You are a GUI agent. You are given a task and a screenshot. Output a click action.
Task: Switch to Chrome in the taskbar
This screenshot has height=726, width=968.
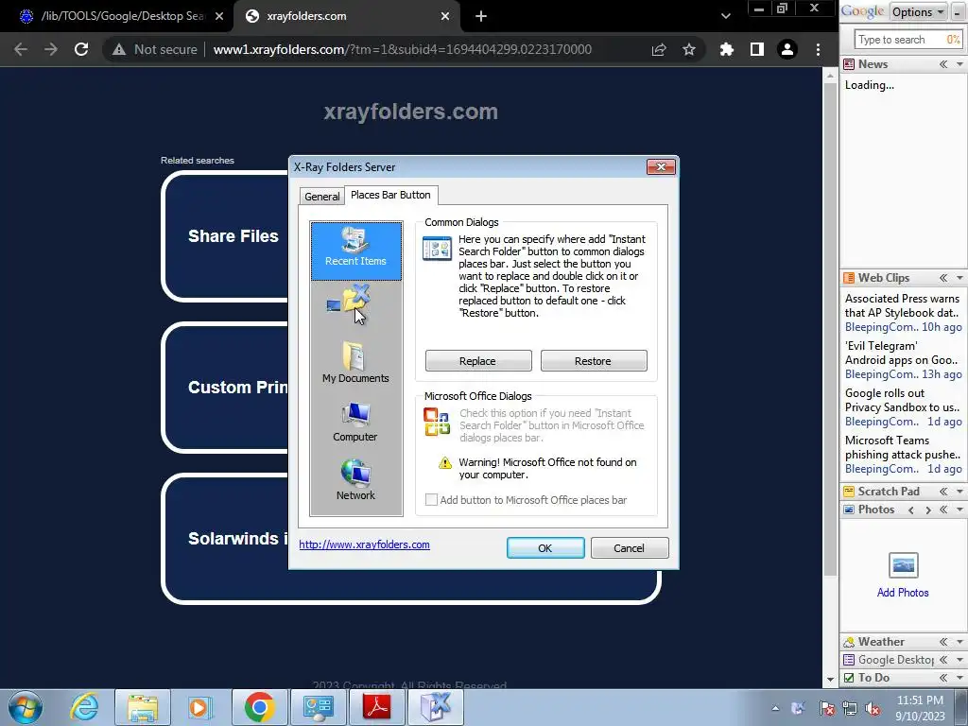[259, 707]
